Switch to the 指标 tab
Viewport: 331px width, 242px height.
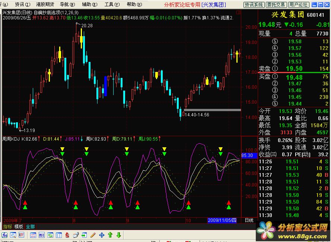tap(7, 227)
